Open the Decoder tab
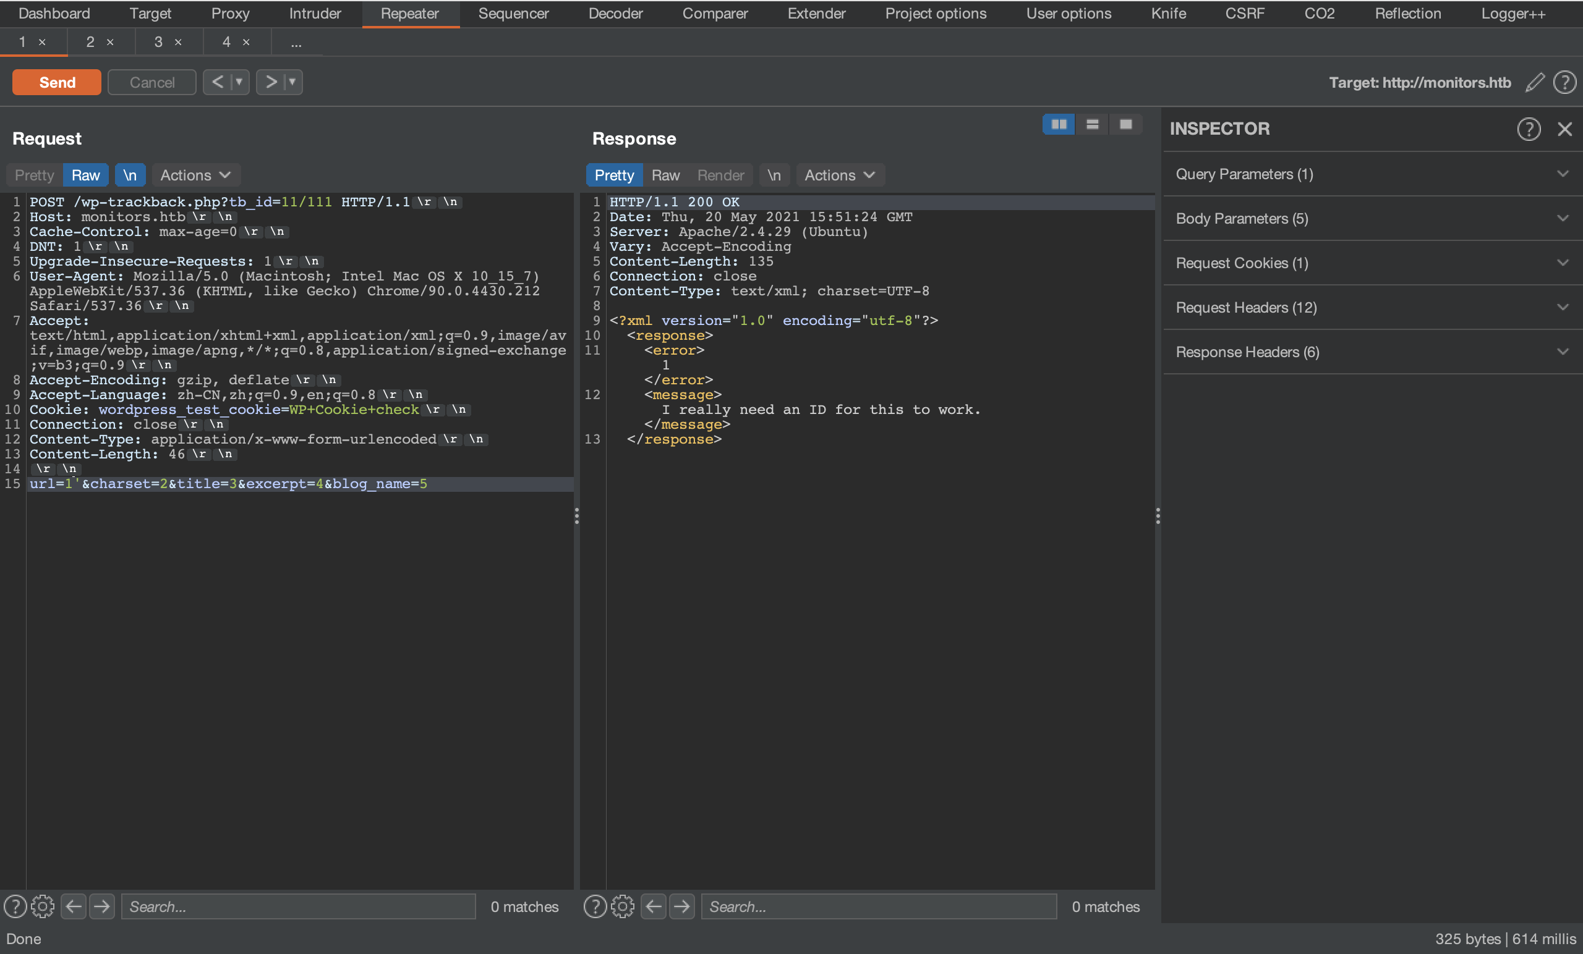Image resolution: width=1583 pixels, height=954 pixels. [x=615, y=14]
